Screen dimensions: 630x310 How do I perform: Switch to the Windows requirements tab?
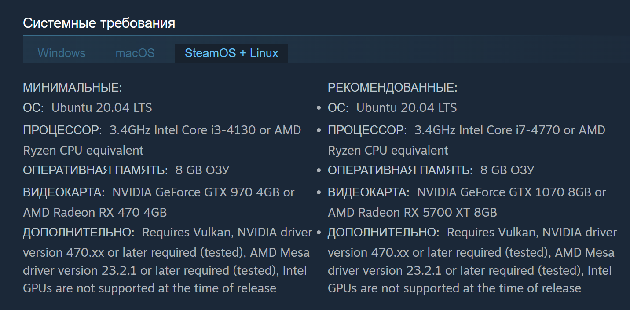pyautogui.click(x=62, y=53)
